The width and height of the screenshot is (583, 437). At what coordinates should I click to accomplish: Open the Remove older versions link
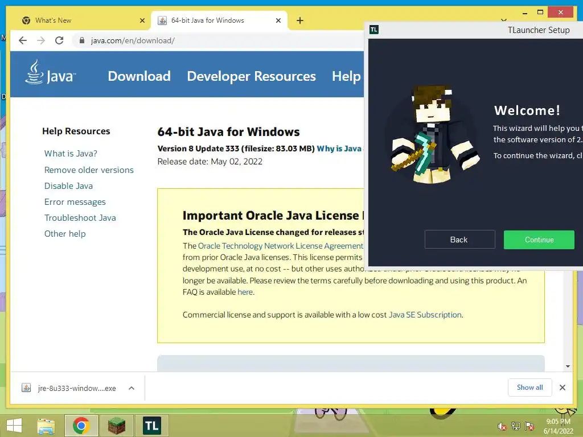click(89, 170)
